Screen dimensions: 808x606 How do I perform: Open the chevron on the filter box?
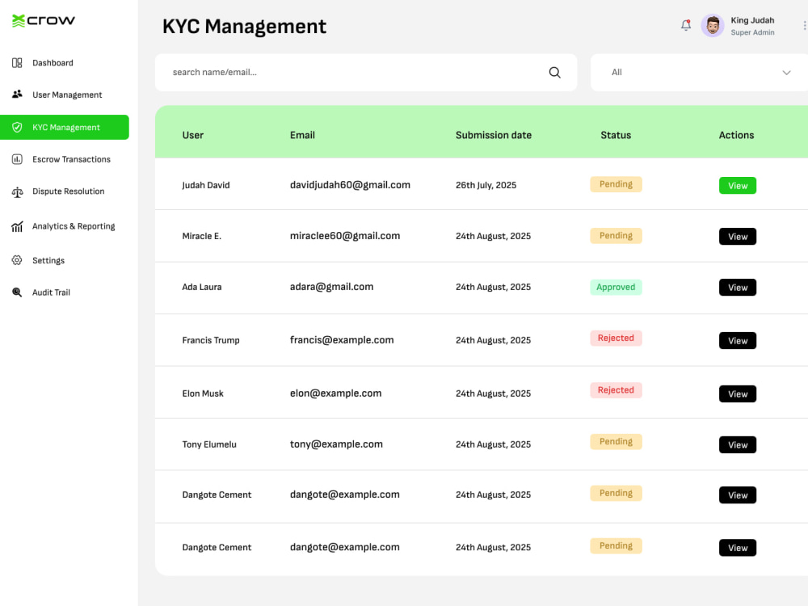pos(786,73)
